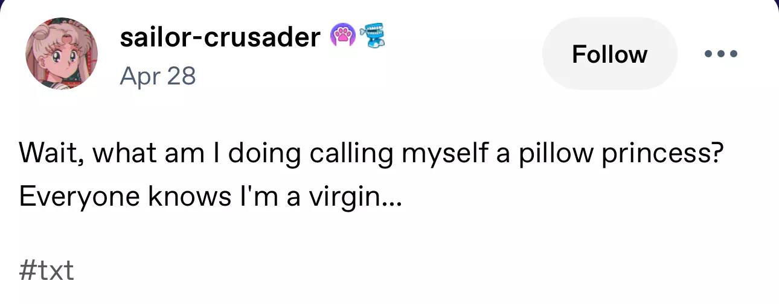The width and height of the screenshot is (779, 304).
Task: Show more actions with the ellipsis
Action: (x=721, y=54)
